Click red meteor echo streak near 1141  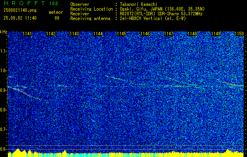[27, 94]
